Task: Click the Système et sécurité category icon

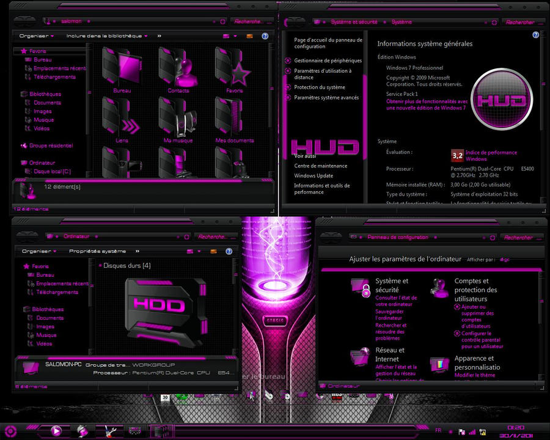Action: click(360, 288)
